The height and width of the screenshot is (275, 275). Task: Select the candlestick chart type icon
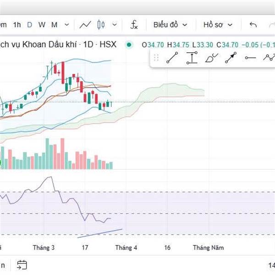pyautogui.click(x=102, y=25)
